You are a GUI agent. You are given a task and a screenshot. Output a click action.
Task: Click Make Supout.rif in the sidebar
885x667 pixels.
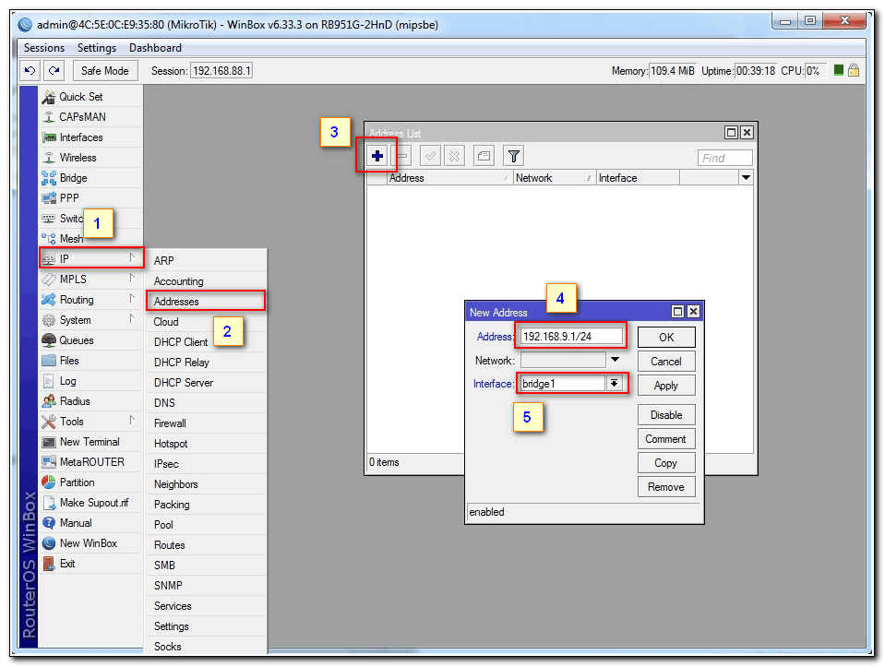coord(90,503)
